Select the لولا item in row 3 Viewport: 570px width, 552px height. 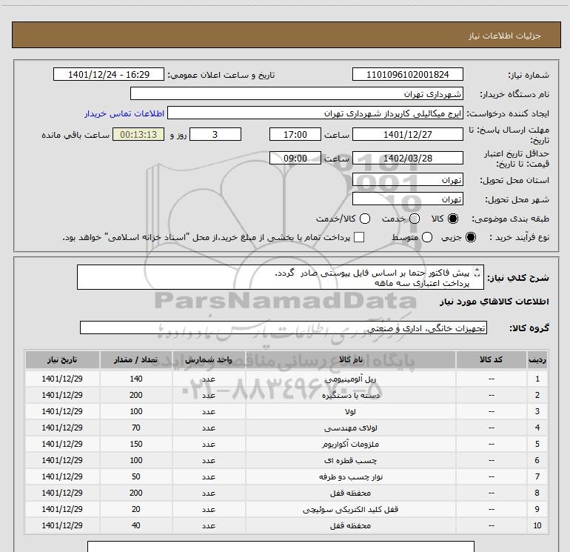pos(286,411)
